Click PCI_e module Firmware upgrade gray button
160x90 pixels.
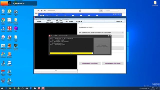coord(102,46)
